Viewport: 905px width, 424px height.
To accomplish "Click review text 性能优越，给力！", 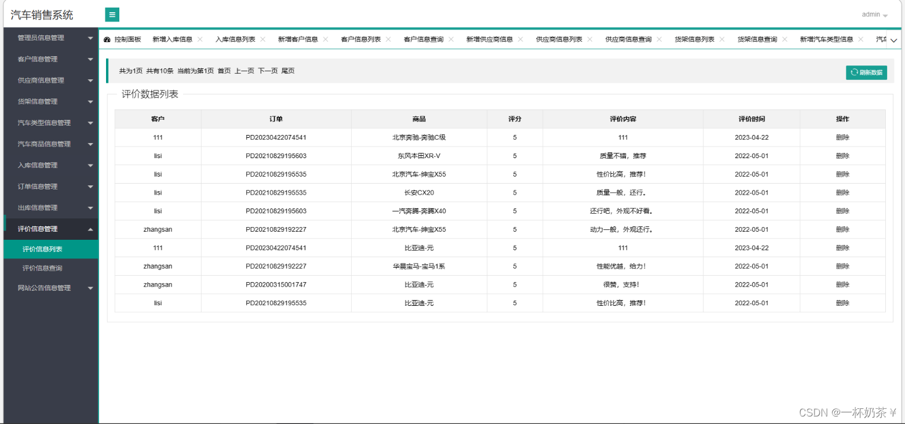I will pyautogui.click(x=621, y=266).
